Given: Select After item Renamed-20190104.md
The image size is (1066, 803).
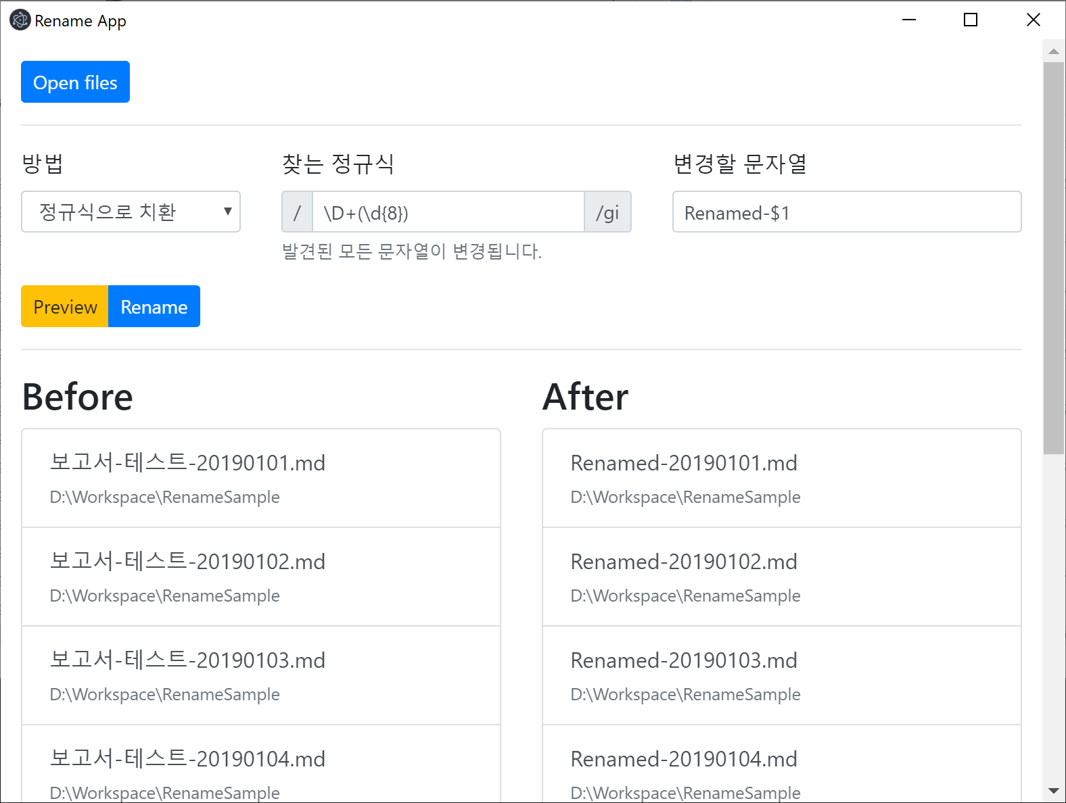Looking at the screenshot, I should (781, 771).
